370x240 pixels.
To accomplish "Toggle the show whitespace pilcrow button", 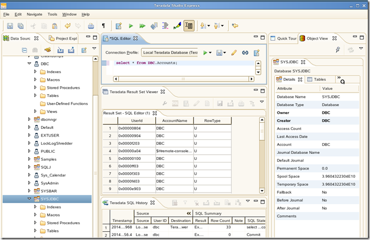I will pyautogui.click(x=104, y=26).
